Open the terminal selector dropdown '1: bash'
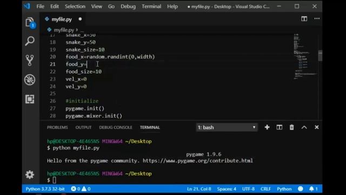Viewport: 346px width, 195px height. pyautogui.click(x=227, y=127)
